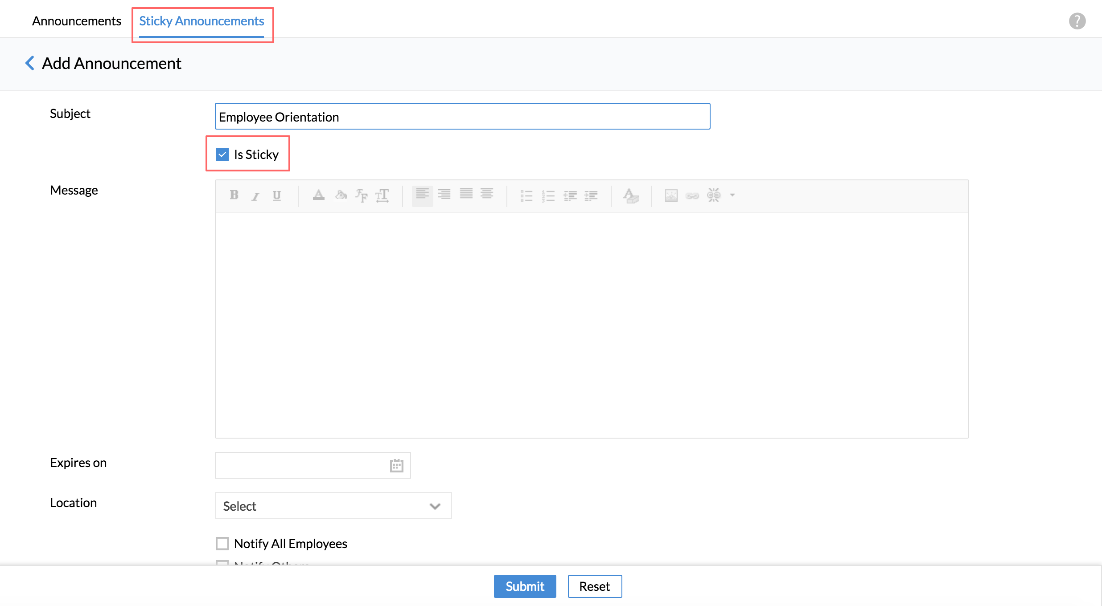Click the Subject input field
1102x606 pixels.
tap(462, 117)
